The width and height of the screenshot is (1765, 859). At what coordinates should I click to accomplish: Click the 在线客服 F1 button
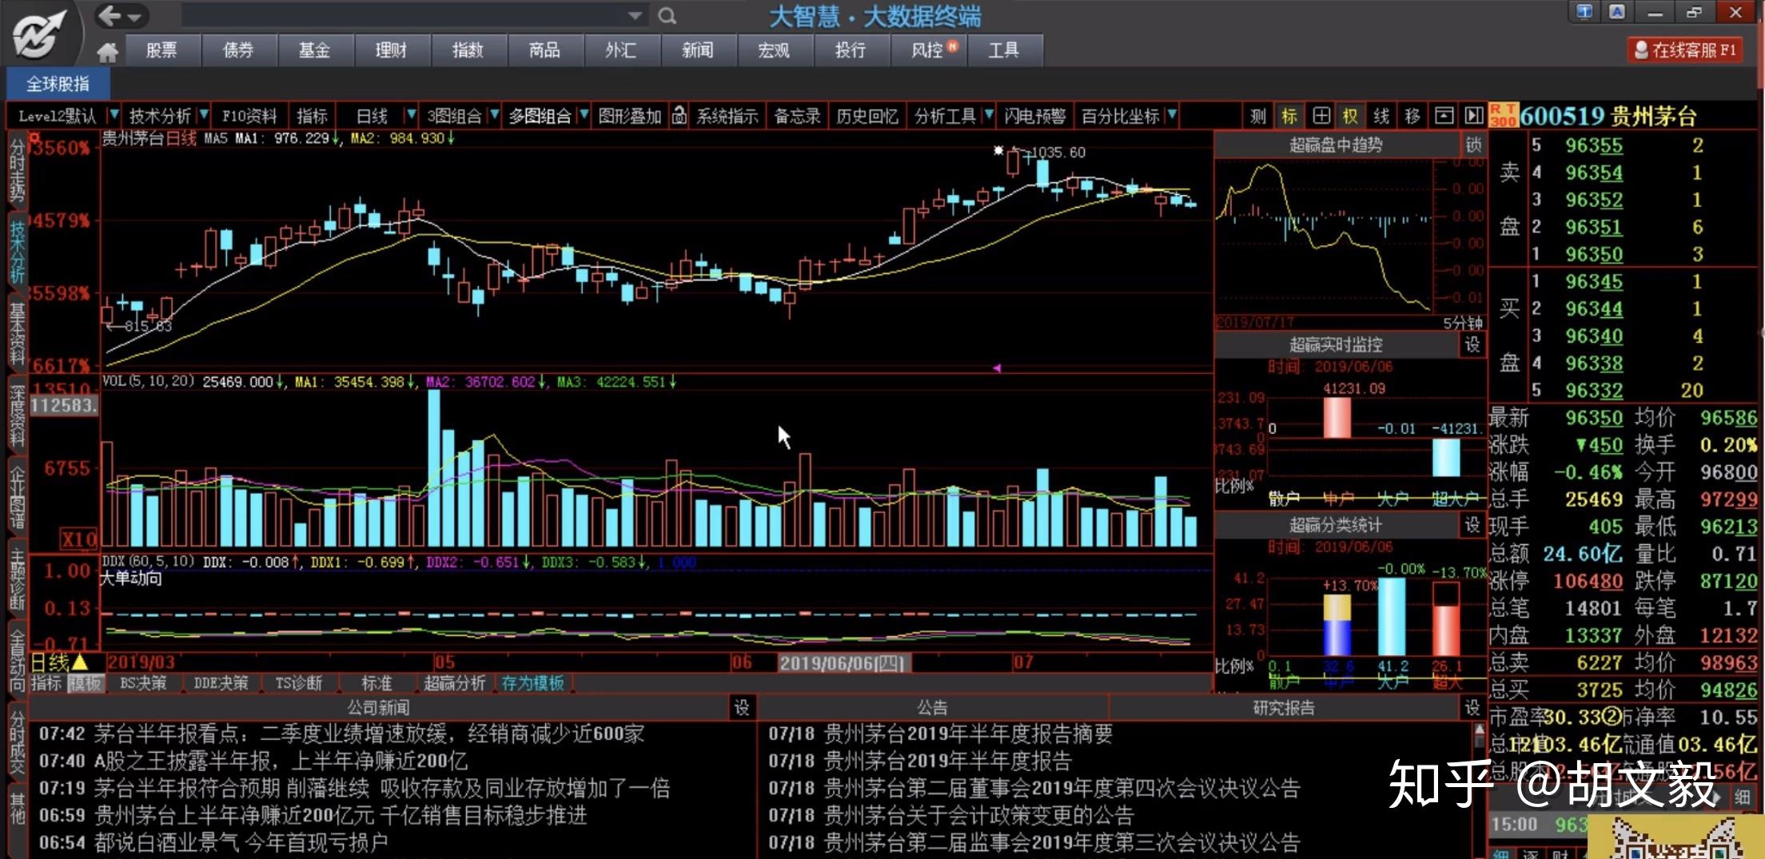coord(1685,50)
